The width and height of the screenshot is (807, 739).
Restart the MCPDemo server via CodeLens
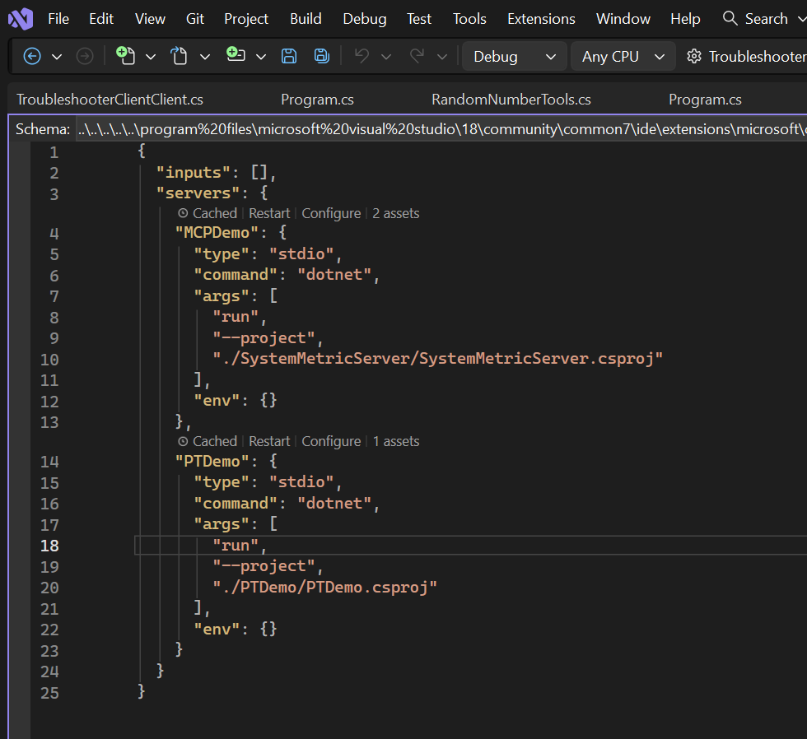(x=269, y=212)
